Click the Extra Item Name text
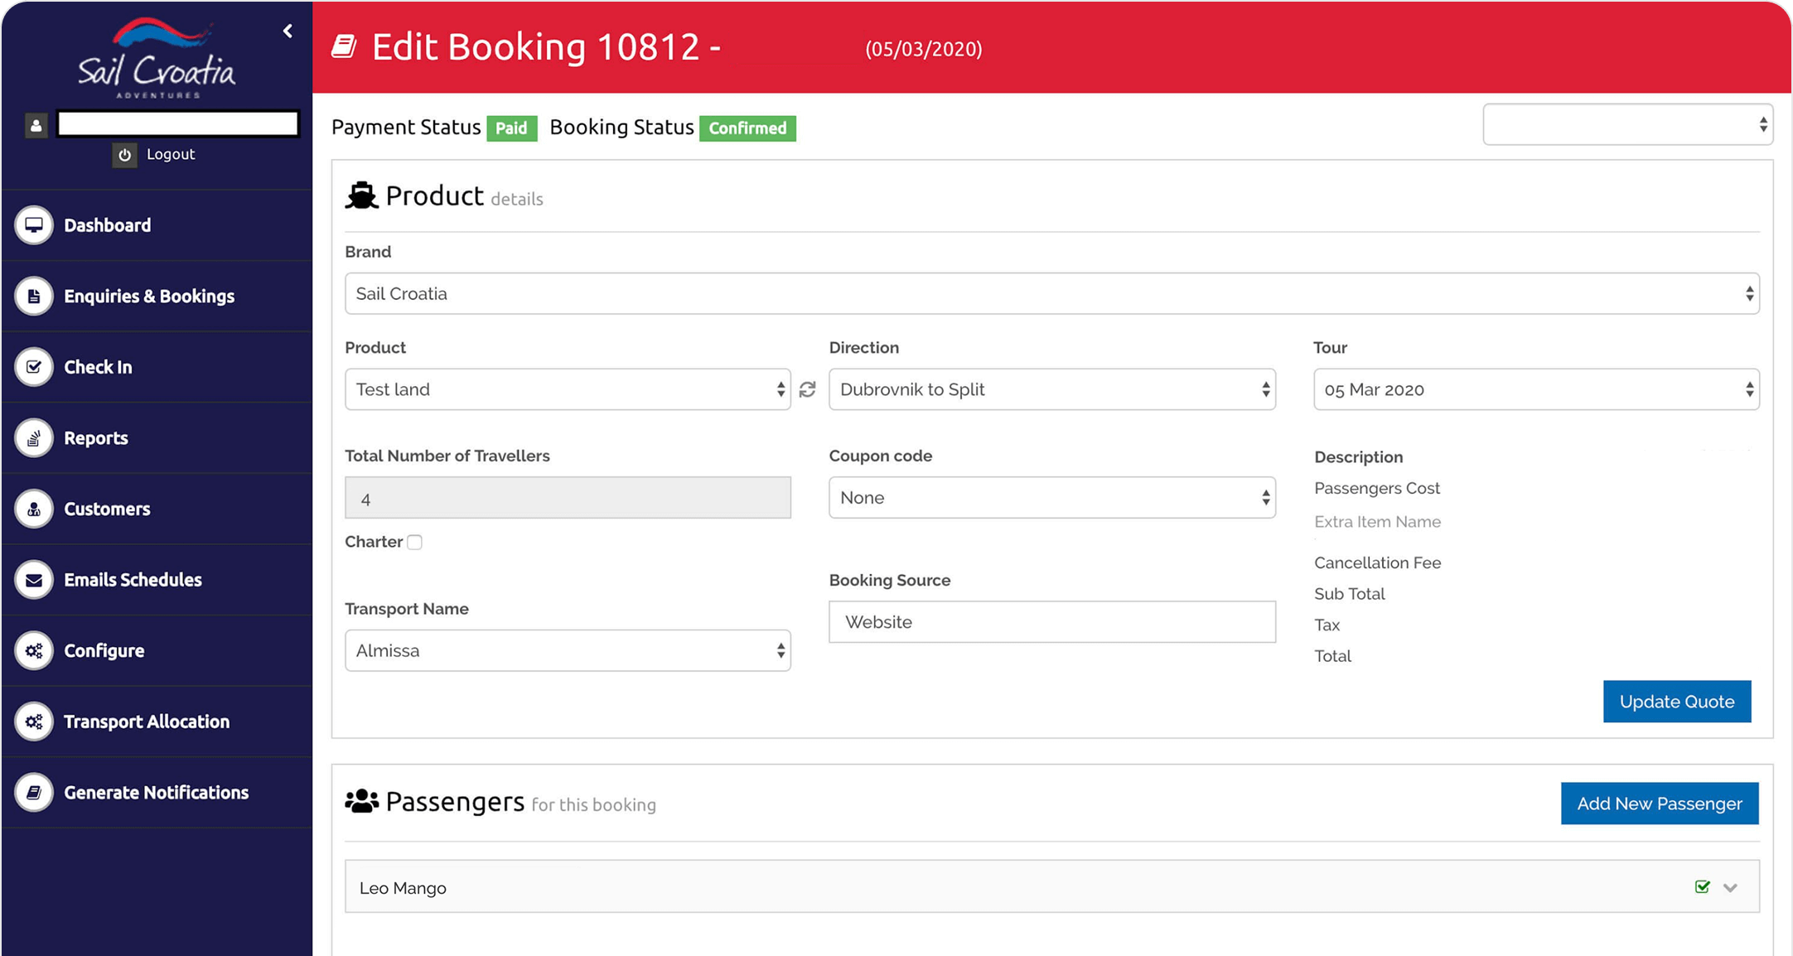Image resolution: width=1793 pixels, height=956 pixels. click(1377, 522)
